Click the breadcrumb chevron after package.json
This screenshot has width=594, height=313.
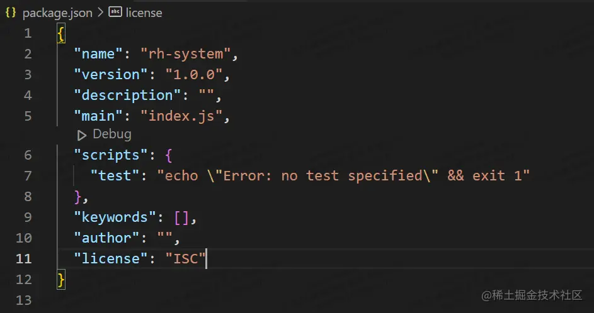coord(100,13)
